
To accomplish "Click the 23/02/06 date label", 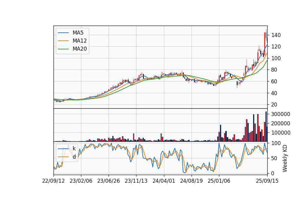I will pos(81,181).
